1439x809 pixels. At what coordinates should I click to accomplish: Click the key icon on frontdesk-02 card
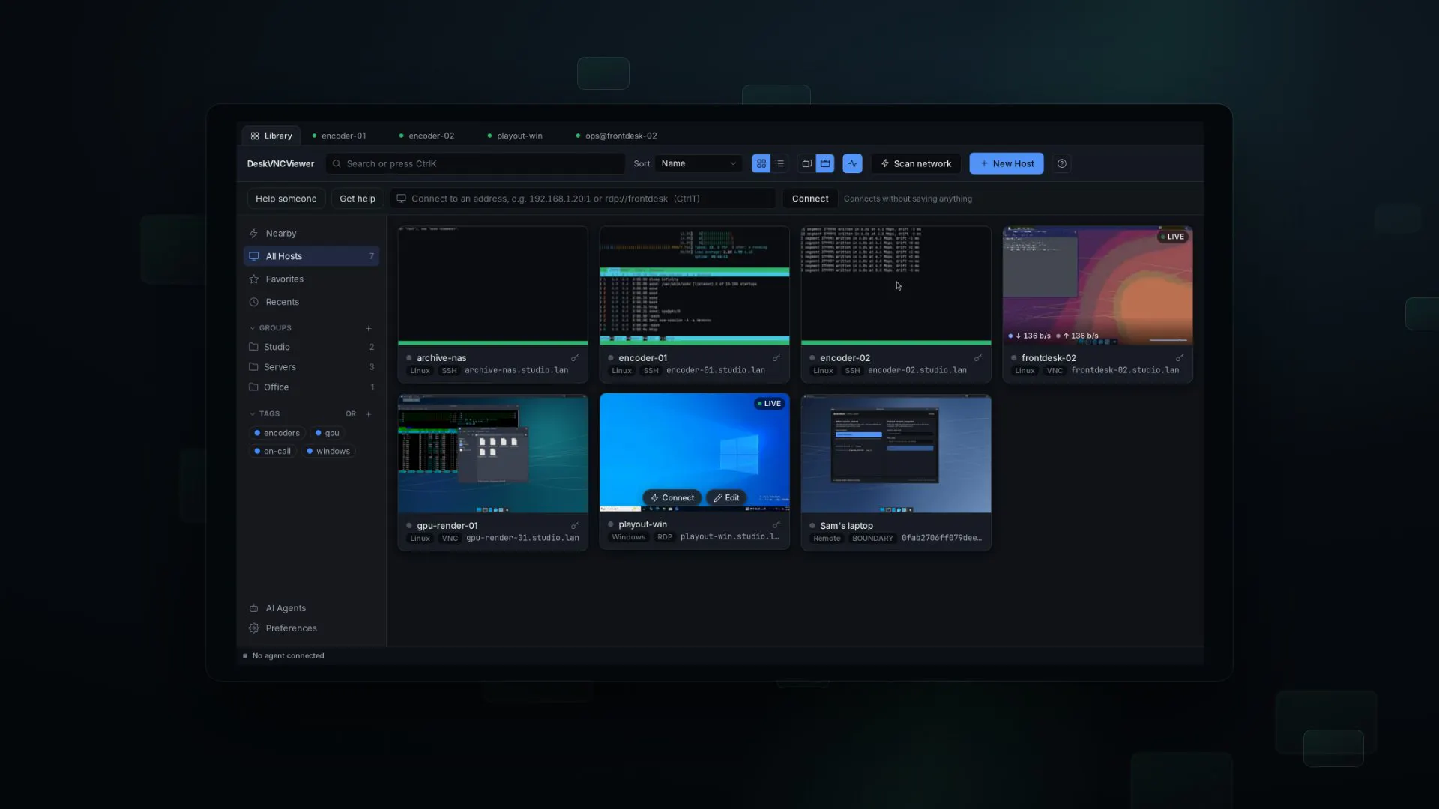point(1180,358)
